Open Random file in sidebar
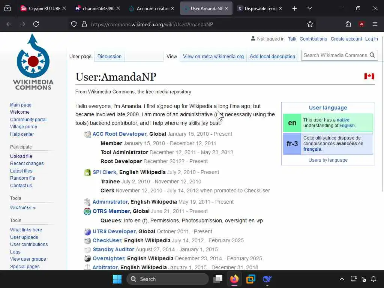384x288 pixels. pyautogui.click(x=22, y=178)
